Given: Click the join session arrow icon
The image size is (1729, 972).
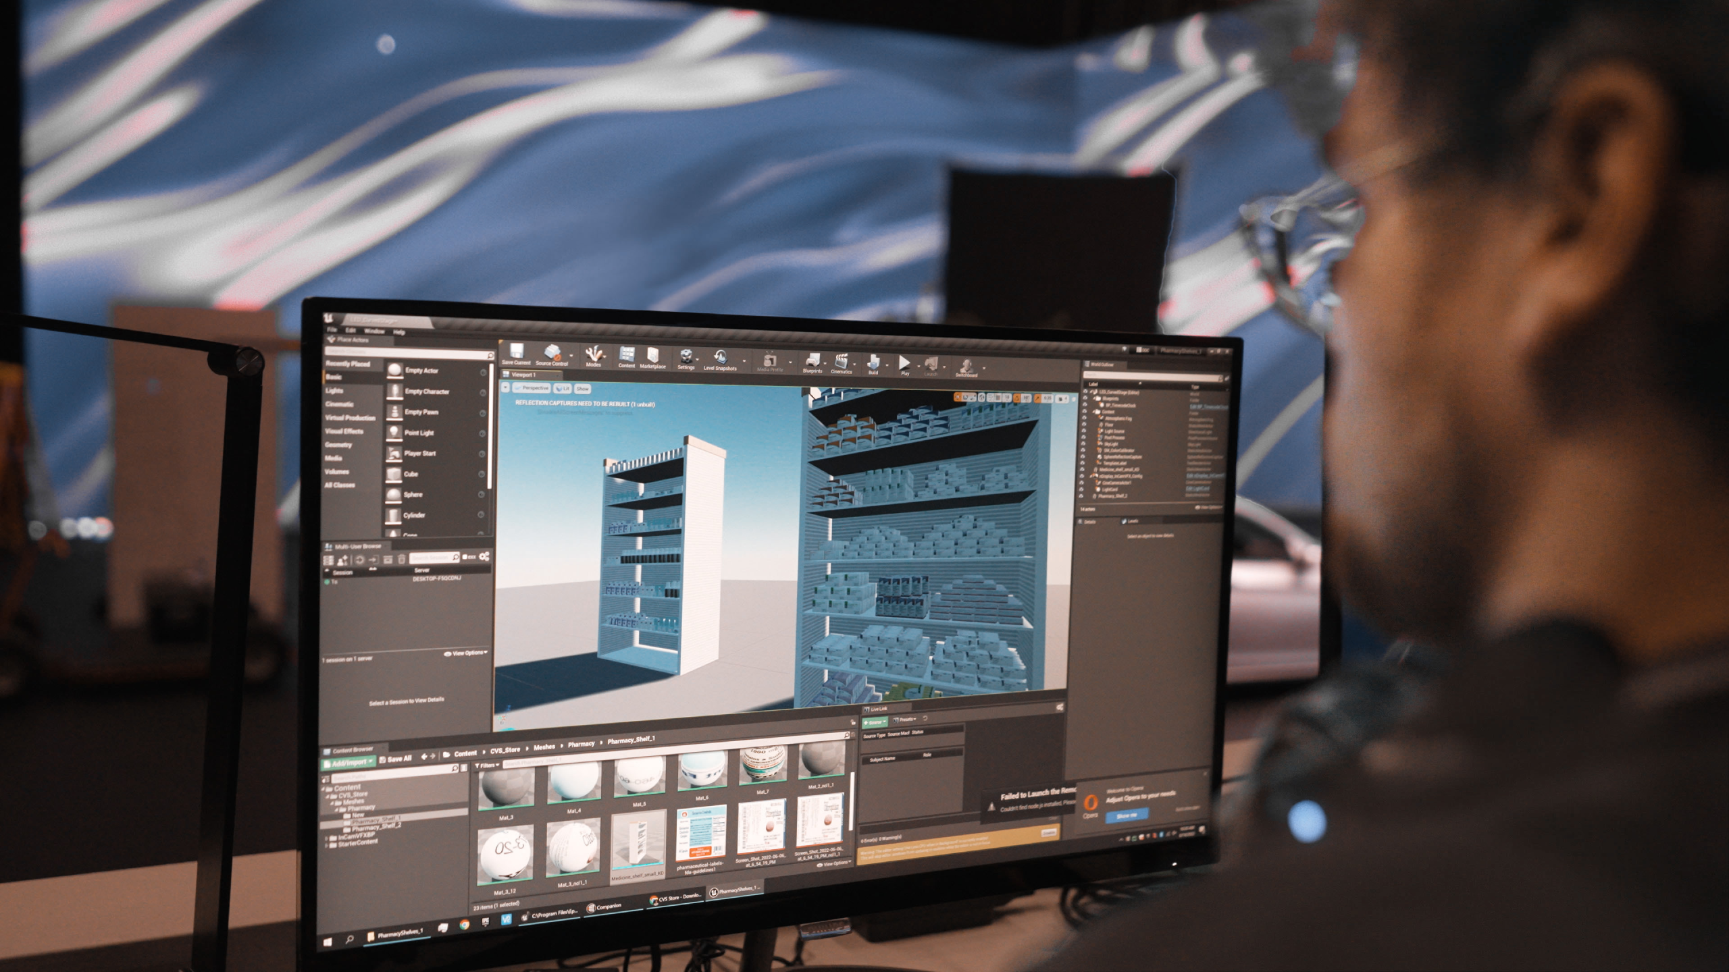Looking at the screenshot, I should pyautogui.click(x=373, y=560).
